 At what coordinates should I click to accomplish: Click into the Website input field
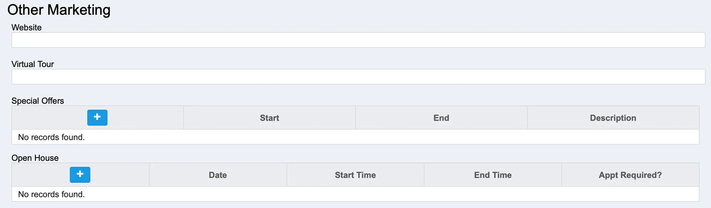(358, 40)
